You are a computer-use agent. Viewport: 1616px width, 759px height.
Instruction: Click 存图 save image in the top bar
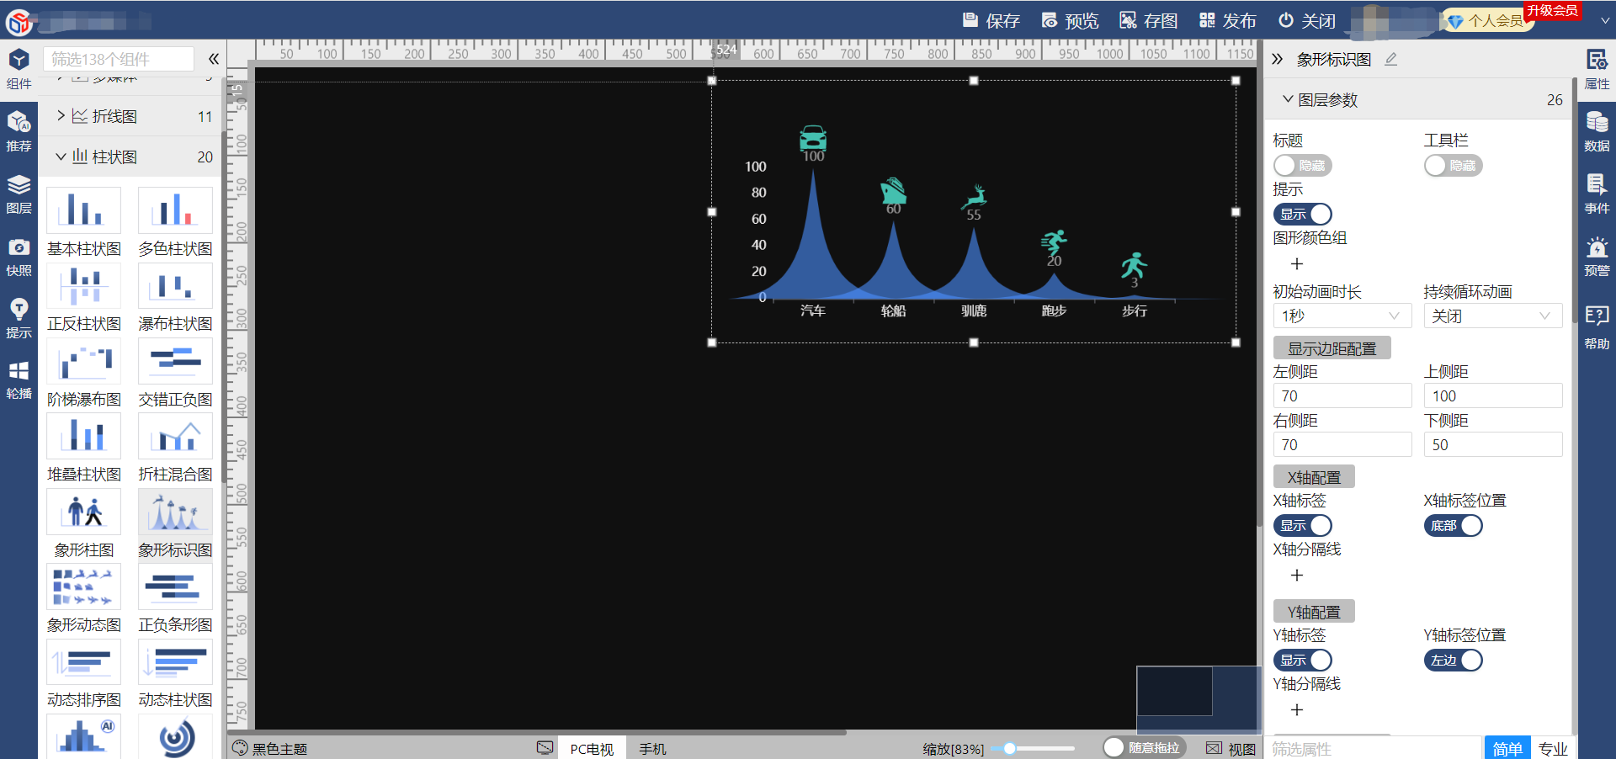(x=1149, y=21)
